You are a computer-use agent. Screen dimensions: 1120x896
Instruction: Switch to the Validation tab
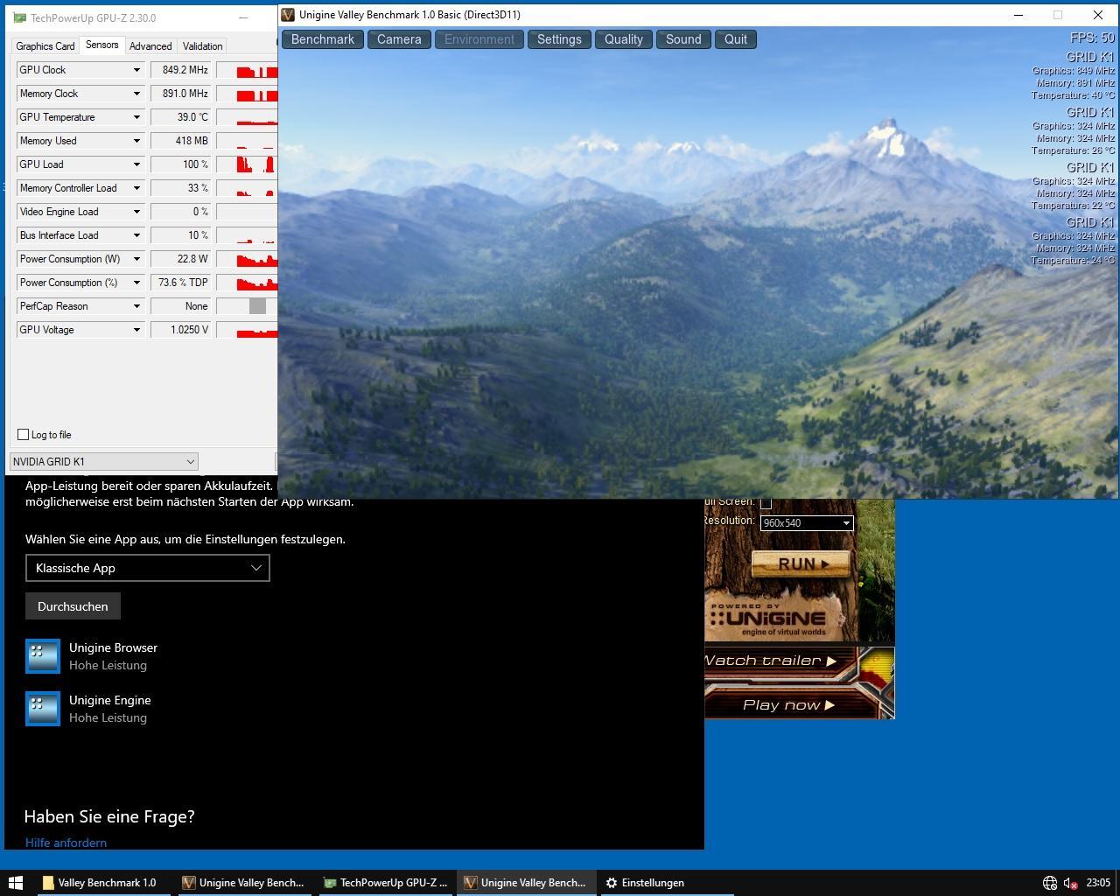click(x=202, y=46)
